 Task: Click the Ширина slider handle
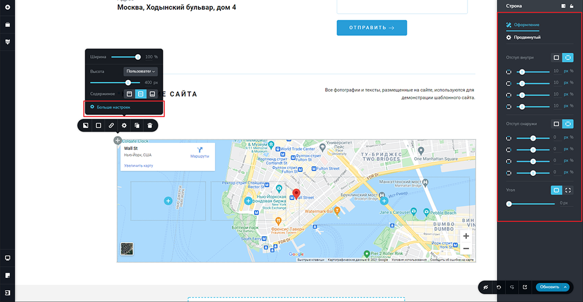coord(138,57)
